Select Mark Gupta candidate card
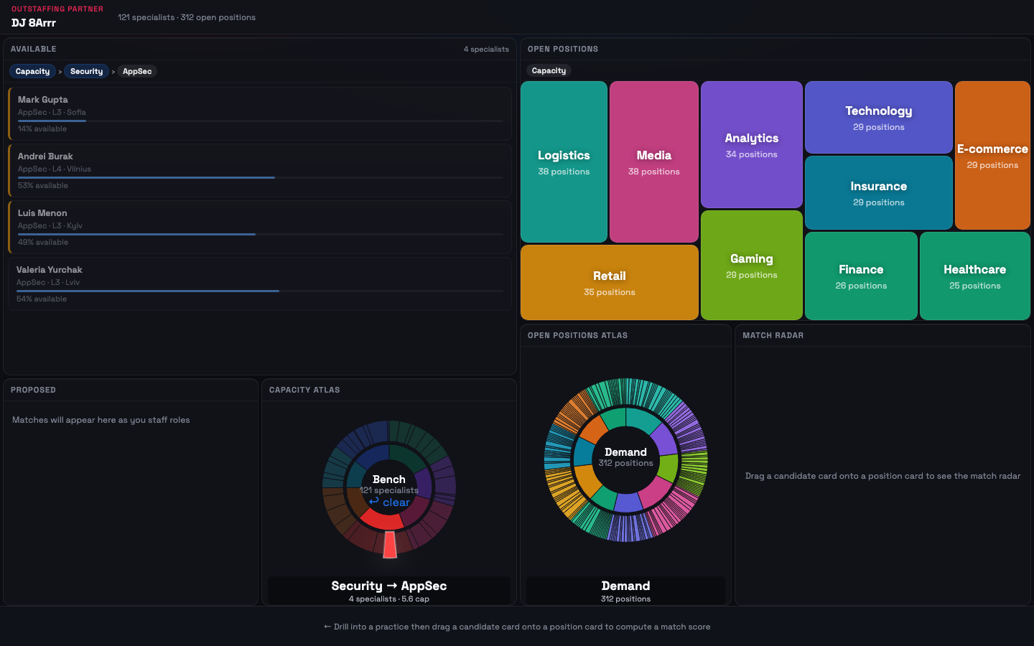 [x=260, y=113]
